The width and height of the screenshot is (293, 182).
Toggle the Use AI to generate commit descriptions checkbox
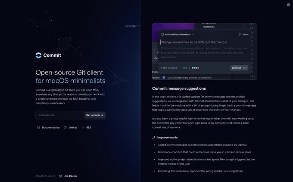(x=164, y=78)
